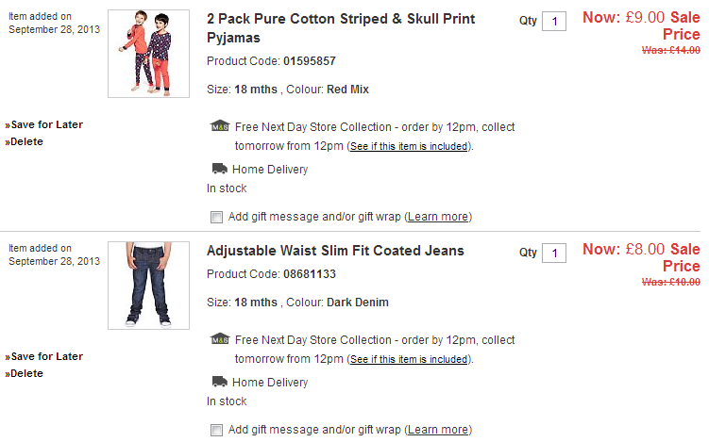Save the Coated Jeans for later
709x442 pixels.
pyautogui.click(x=46, y=356)
